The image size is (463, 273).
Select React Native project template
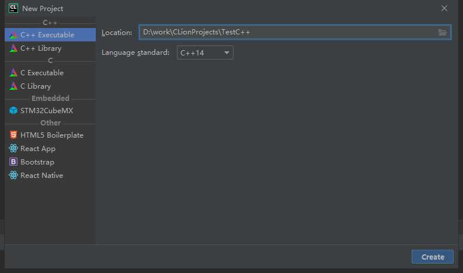point(50,176)
